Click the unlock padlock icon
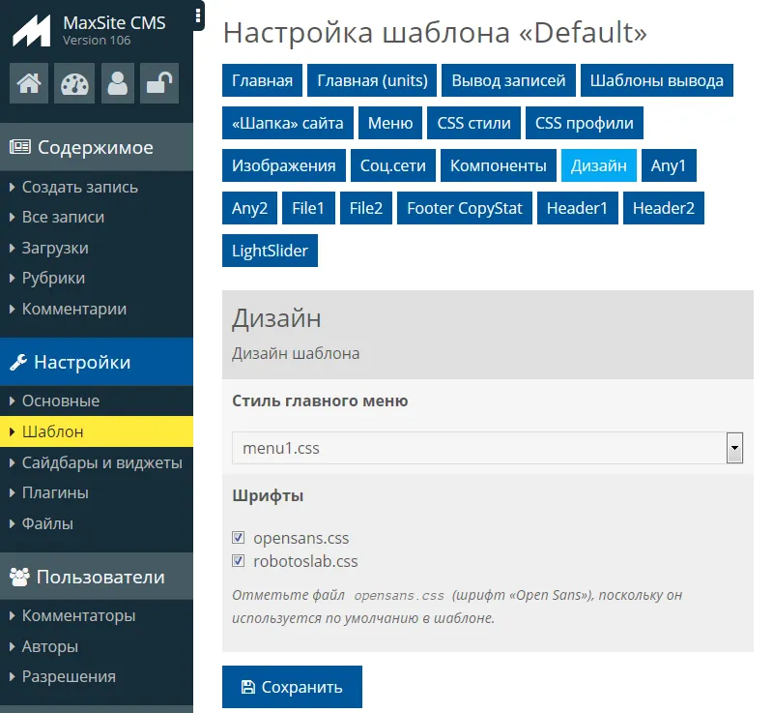The height and width of the screenshot is (713, 773). point(158,84)
